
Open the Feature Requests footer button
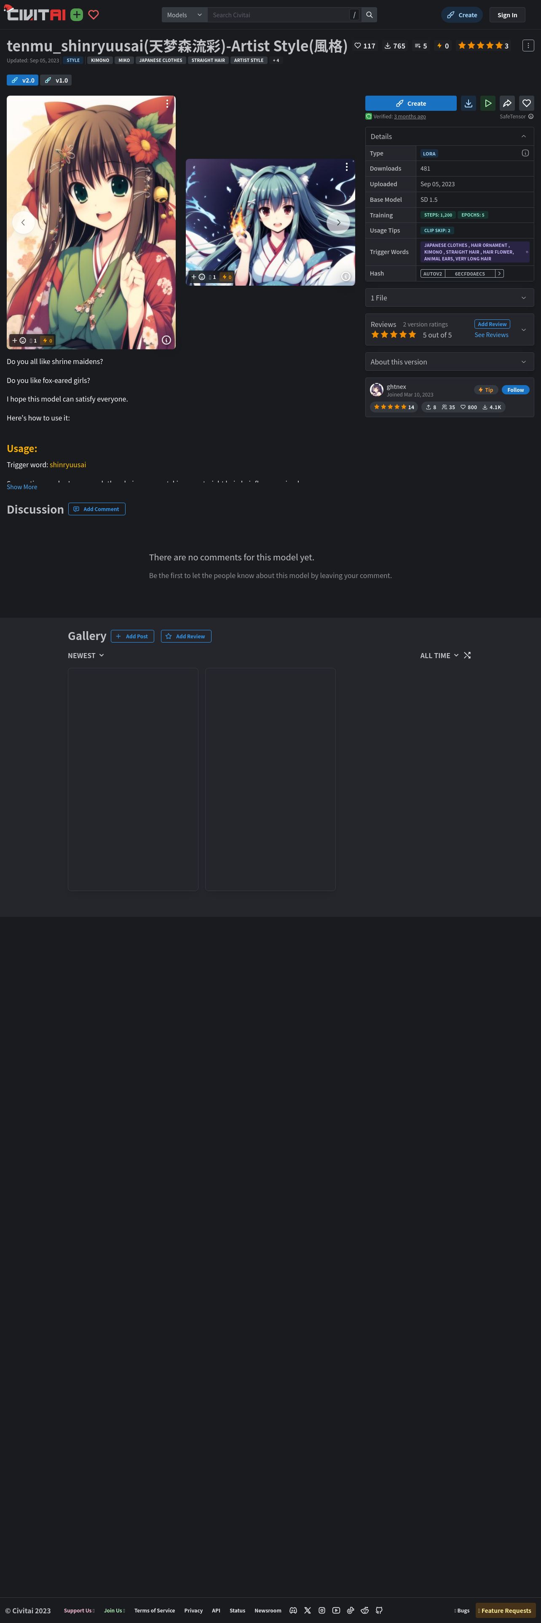click(x=505, y=1610)
